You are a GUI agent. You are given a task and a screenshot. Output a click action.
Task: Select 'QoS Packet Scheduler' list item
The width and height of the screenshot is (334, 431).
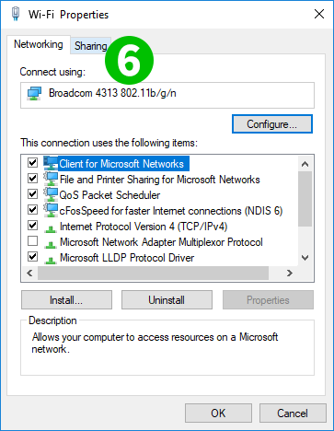tap(109, 195)
